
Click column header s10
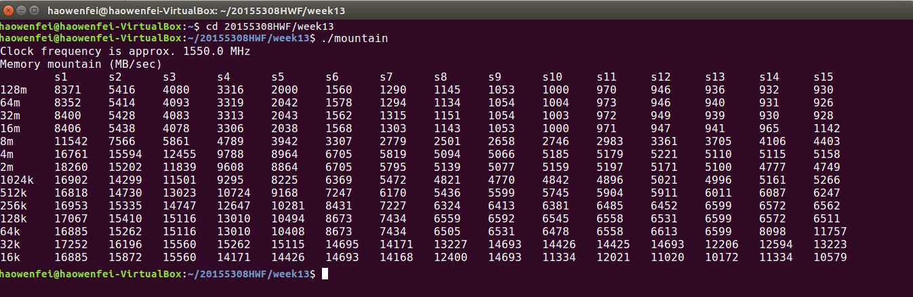pos(552,77)
